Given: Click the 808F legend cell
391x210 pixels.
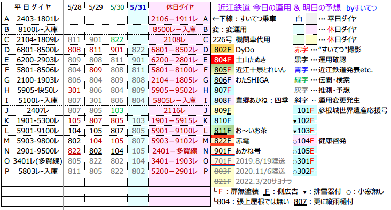Looking at the screenshot, I should (223, 100).
